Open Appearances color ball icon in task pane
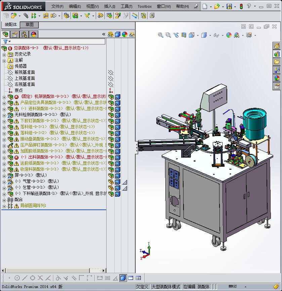Screen dimensions: 282x291 point(277,78)
